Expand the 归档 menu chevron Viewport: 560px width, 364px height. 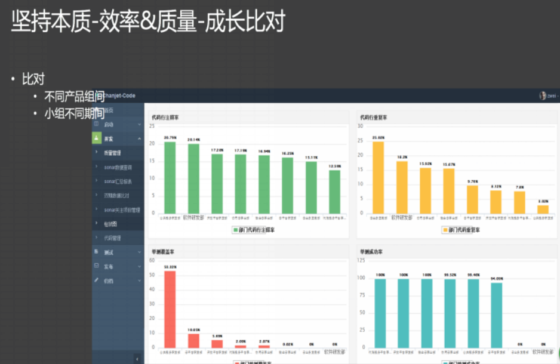139,281
